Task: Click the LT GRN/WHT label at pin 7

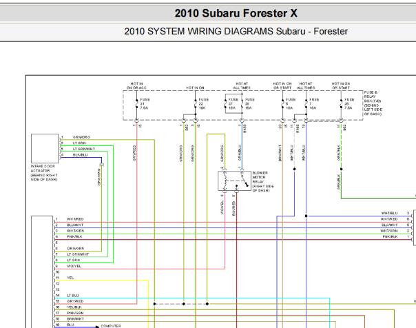Action: tap(78, 254)
